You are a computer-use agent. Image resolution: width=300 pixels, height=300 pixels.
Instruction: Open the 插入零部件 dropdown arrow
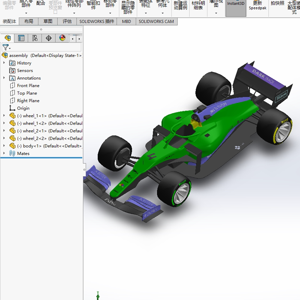point(26,13)
